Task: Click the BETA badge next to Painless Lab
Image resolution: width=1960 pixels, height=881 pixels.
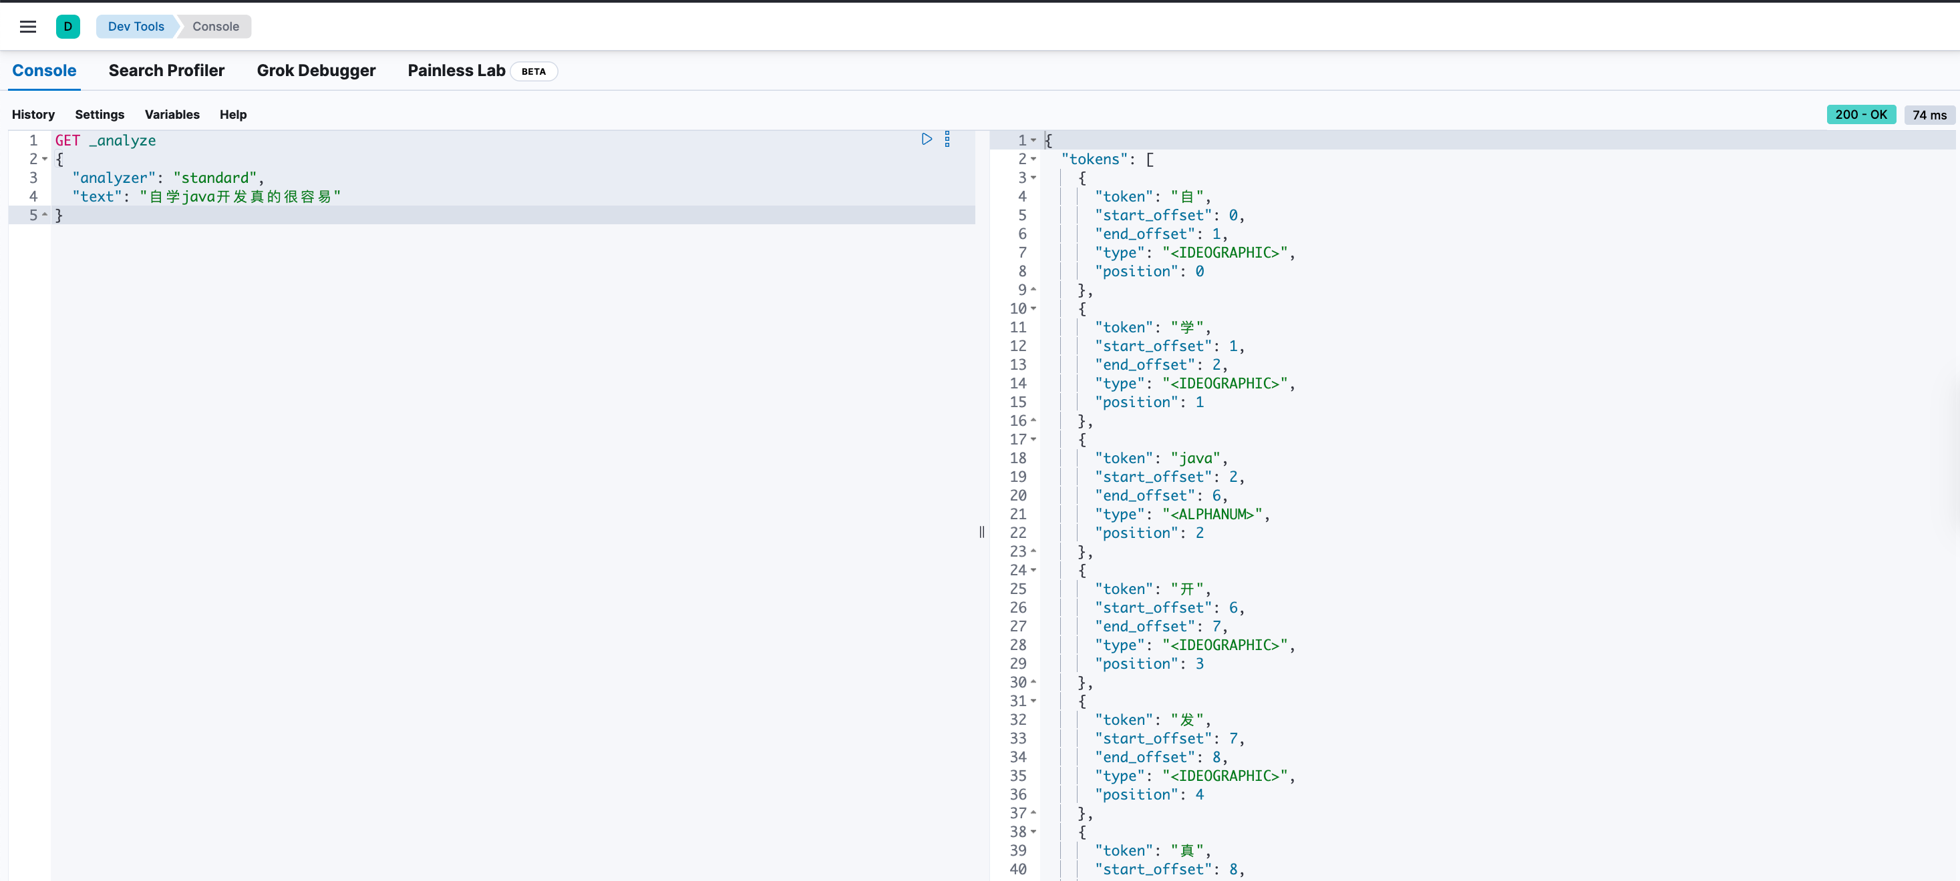Action: [x=533, y=71]
